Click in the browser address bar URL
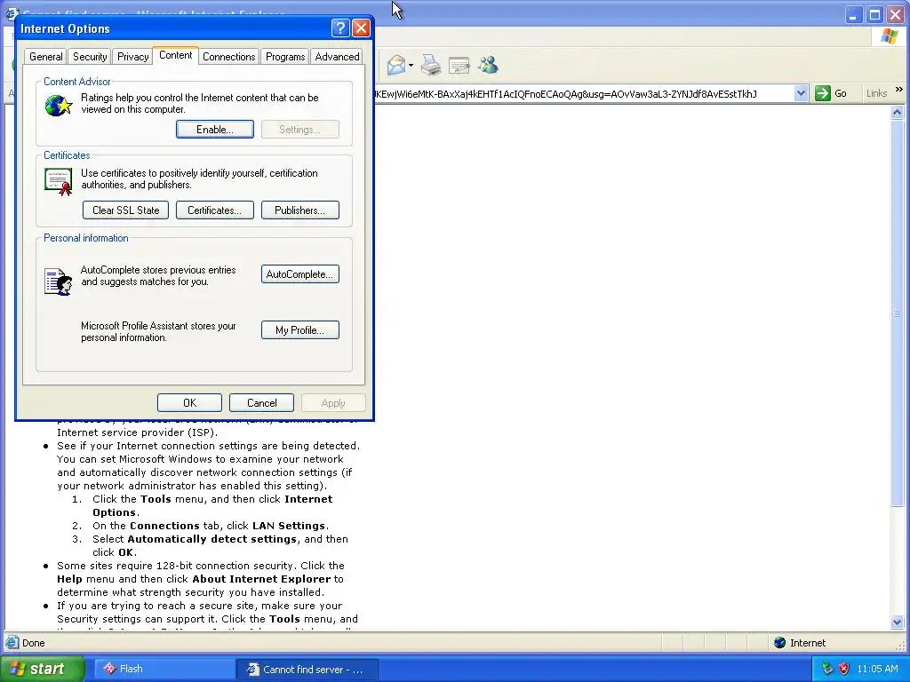The width and height of the screenshot is (910, 682). coord(583,93)
